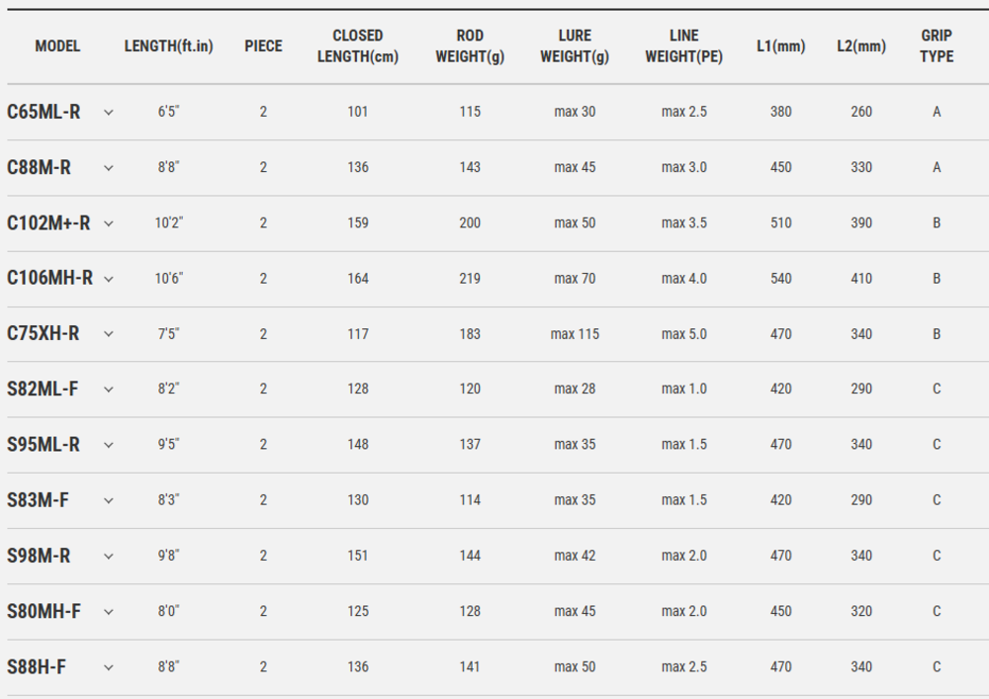Expand the S80MH-F row chevron
The image size is (989, 699).
(x=109, y=611)
